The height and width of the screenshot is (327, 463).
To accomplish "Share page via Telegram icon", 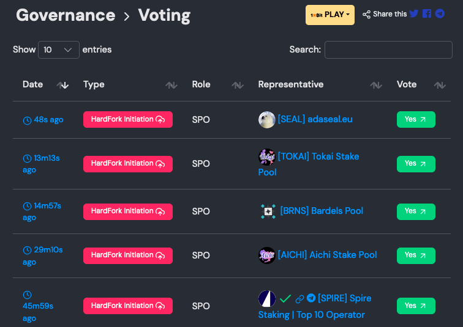I will [440, 13].
